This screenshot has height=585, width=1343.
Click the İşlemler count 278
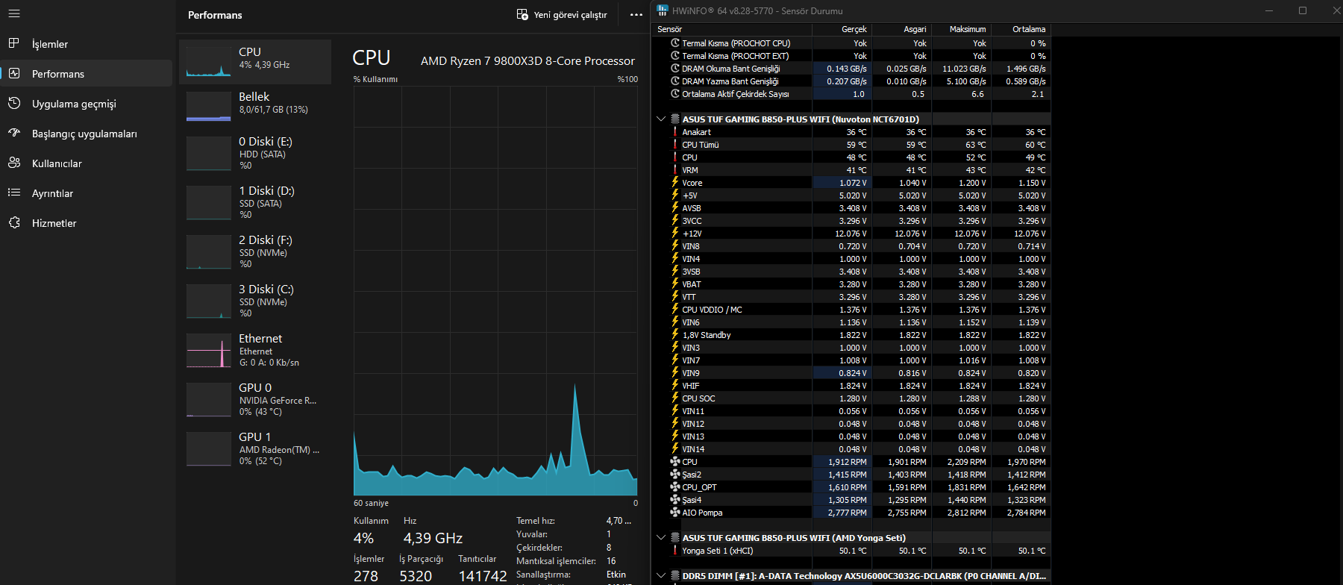point(366,576)
